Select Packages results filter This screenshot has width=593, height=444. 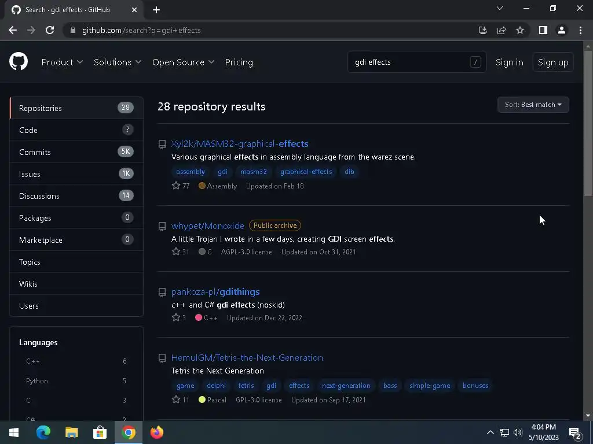pos(76,218)
